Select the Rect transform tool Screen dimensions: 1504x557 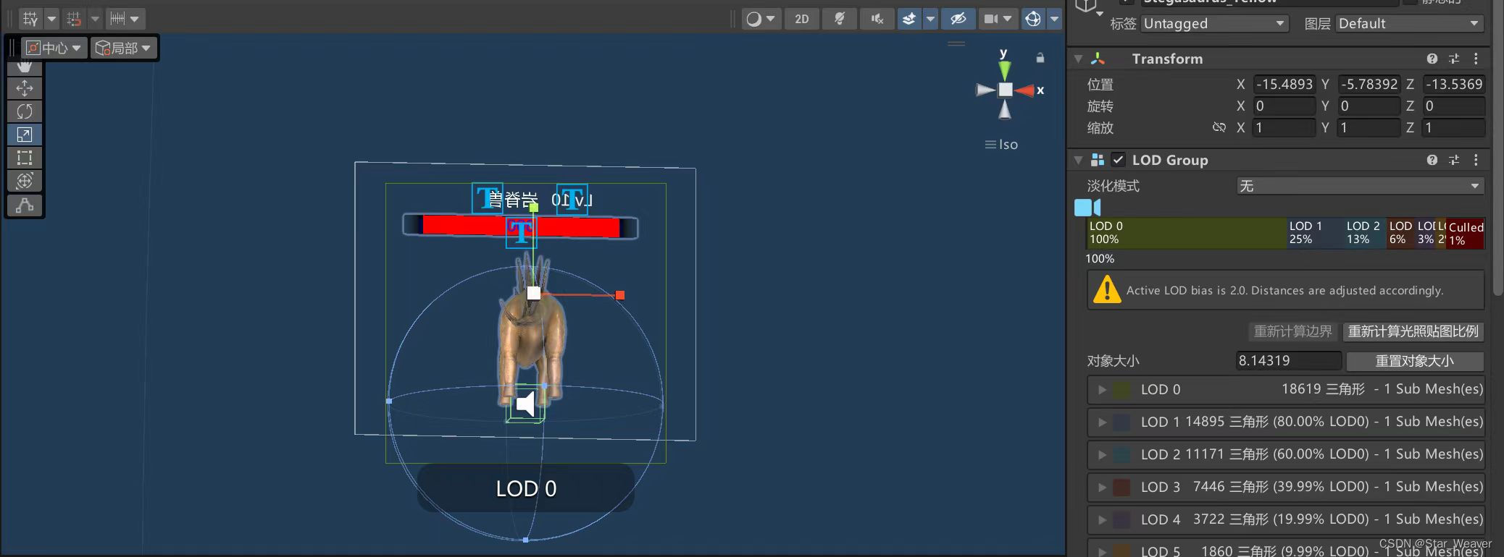(x=25, y=158)
